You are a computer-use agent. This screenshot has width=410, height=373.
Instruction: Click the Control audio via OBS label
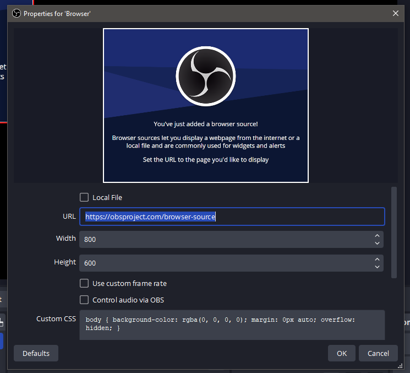[x=128, y=300]
